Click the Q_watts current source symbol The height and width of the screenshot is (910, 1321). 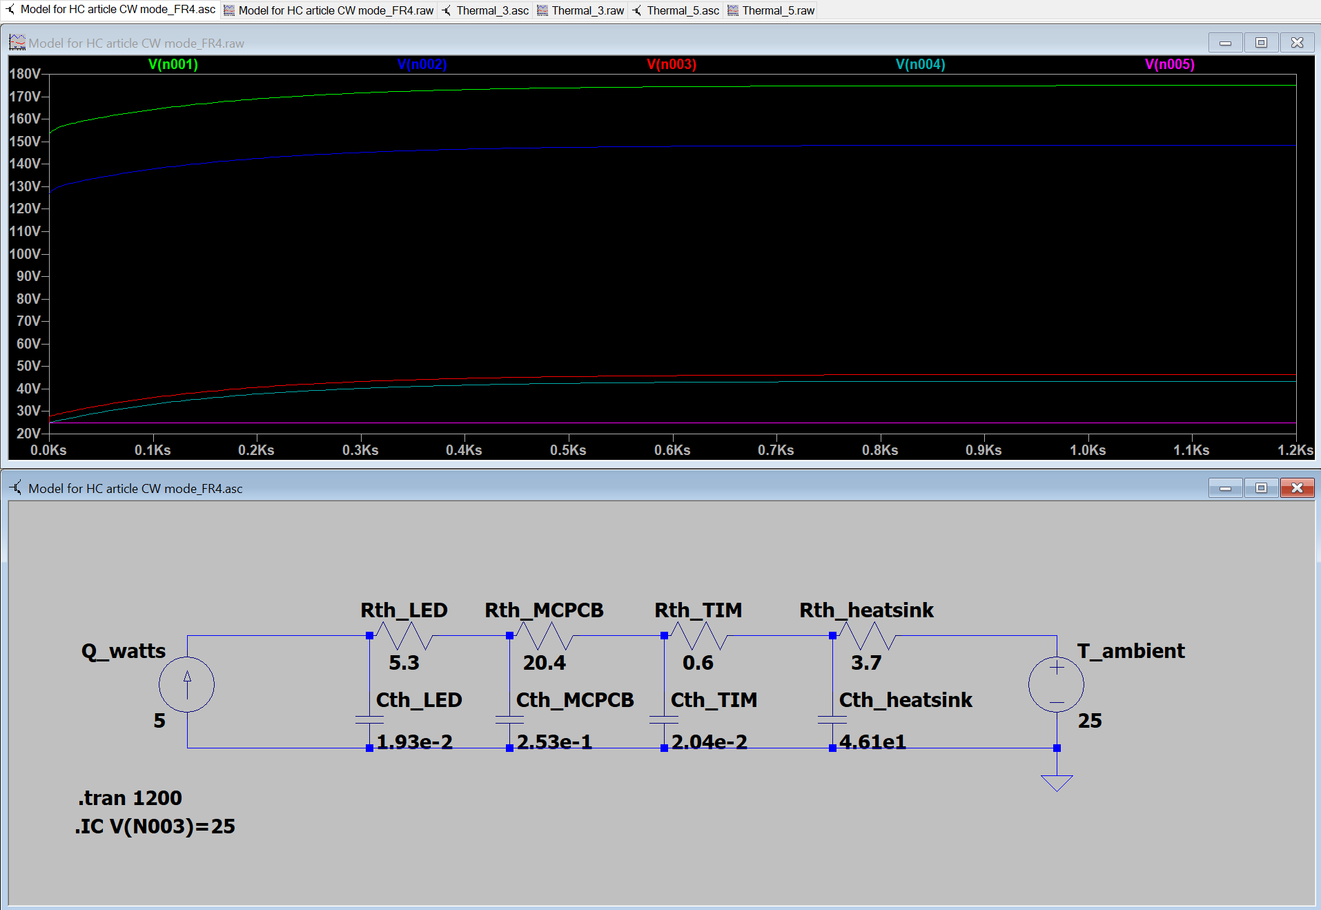(186, 684)
